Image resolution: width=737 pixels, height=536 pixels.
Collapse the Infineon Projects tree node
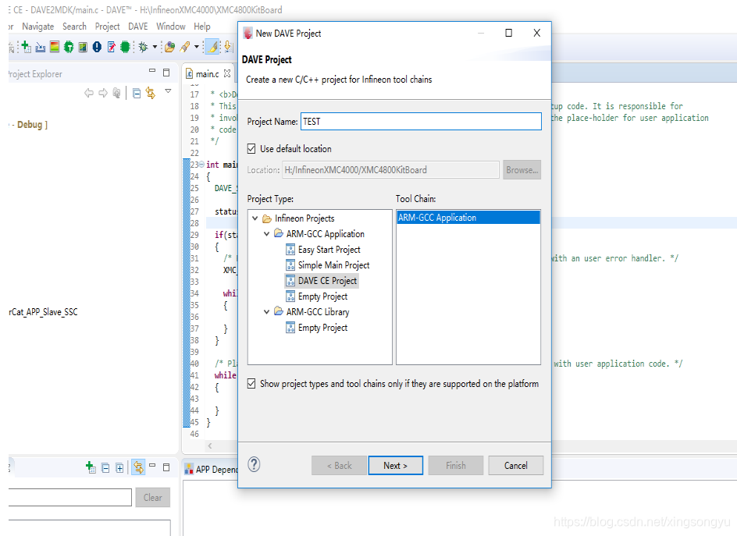pyautogui.click(x=255, y=218)
